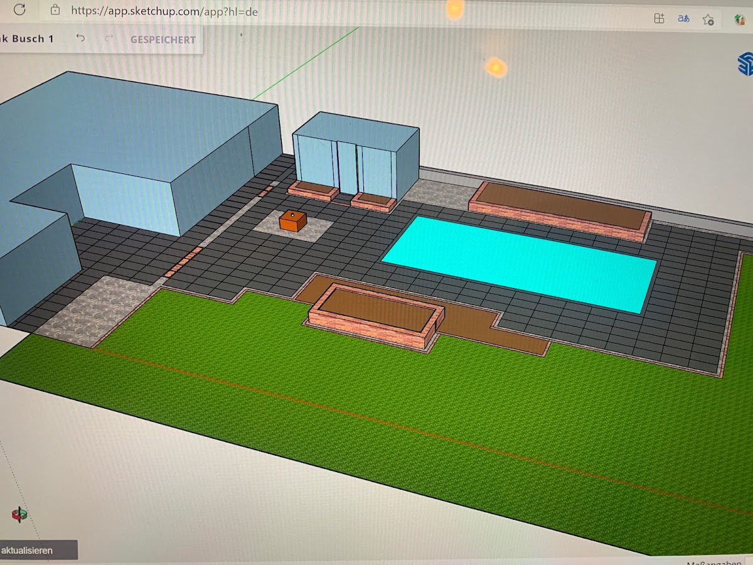Viewport: 753px width, 565px height.
Task: Reload the page with the browser refresh icon
Action: pos(19,9)
